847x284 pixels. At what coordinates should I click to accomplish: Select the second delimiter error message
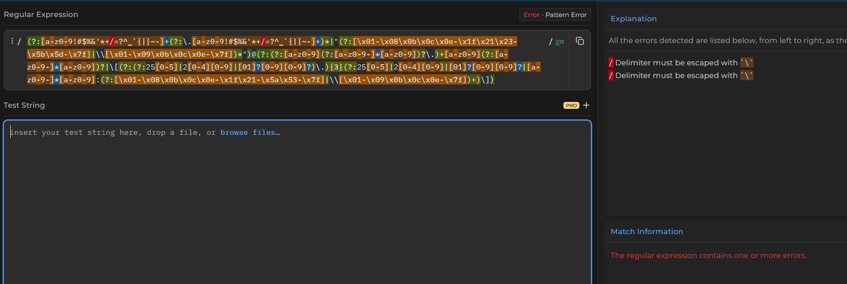point(681,75)
